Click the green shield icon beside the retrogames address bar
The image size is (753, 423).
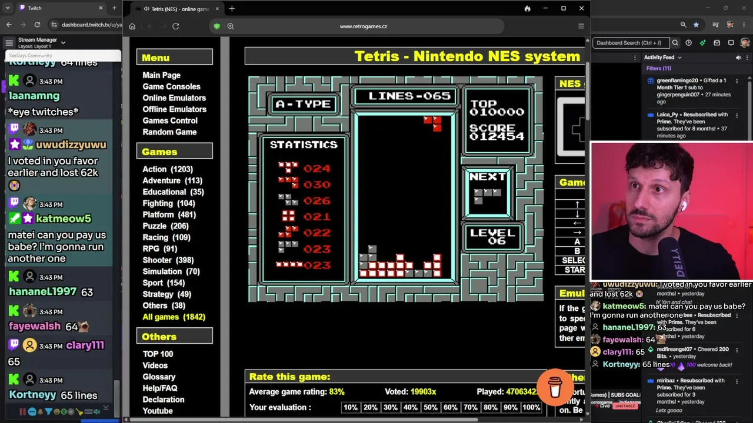point(216,26)
